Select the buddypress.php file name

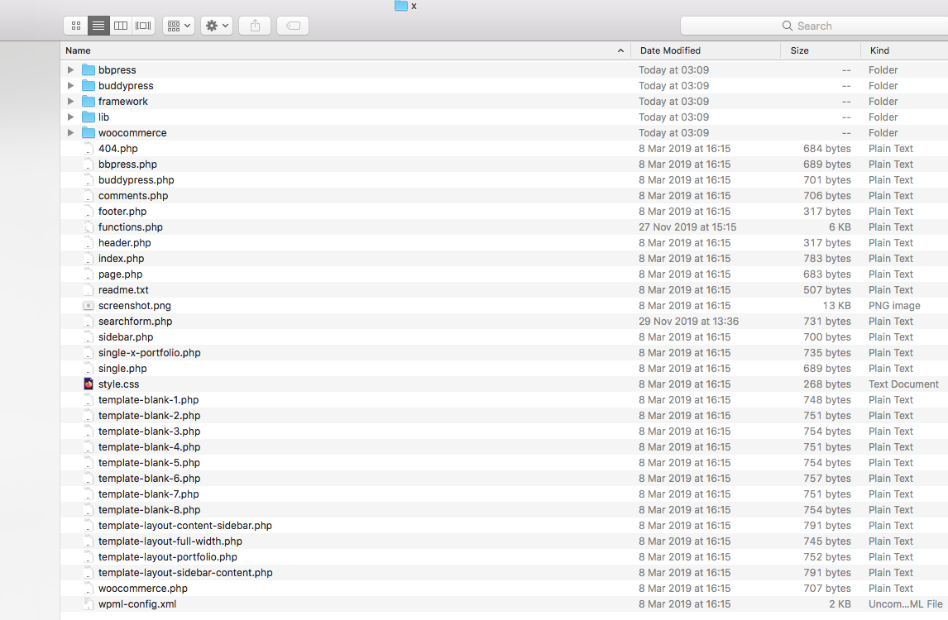(x=136, y=180)
